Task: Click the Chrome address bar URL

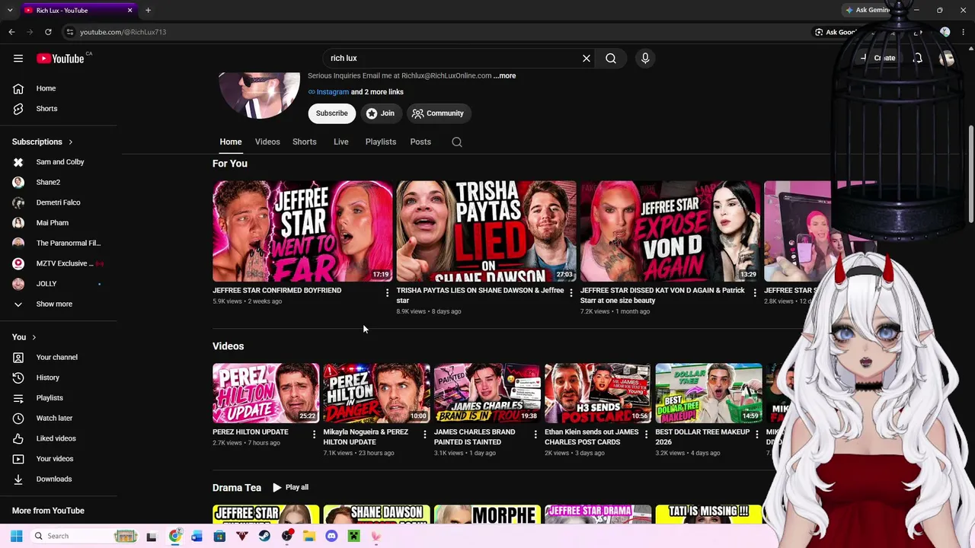Action: coord(123,32)
